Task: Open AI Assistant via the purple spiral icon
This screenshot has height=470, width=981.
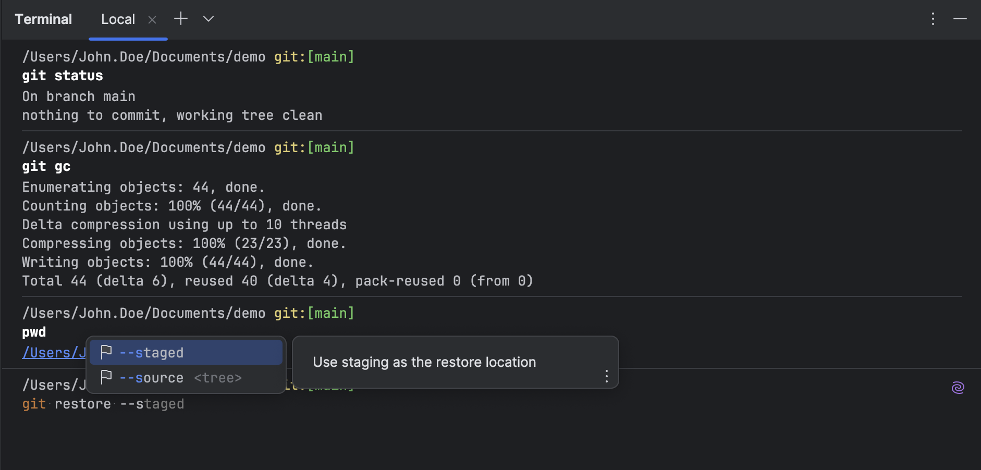Action: (958, 388)
